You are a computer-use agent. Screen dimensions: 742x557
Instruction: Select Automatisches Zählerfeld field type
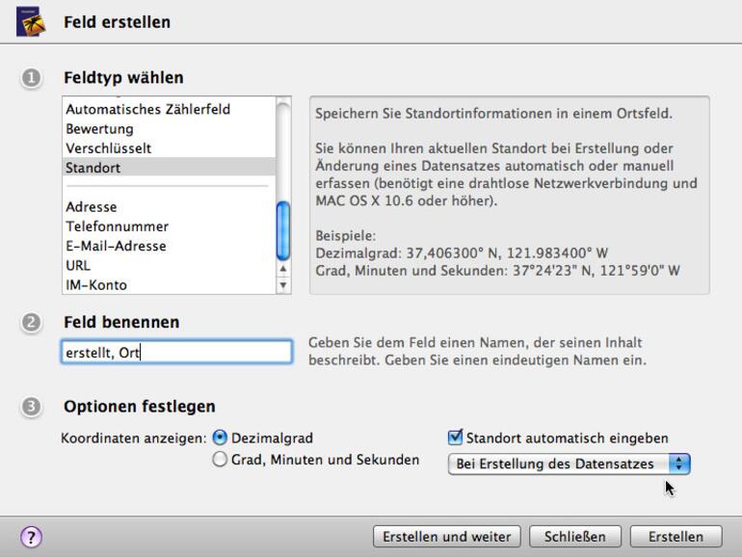[x=169, y=109]
